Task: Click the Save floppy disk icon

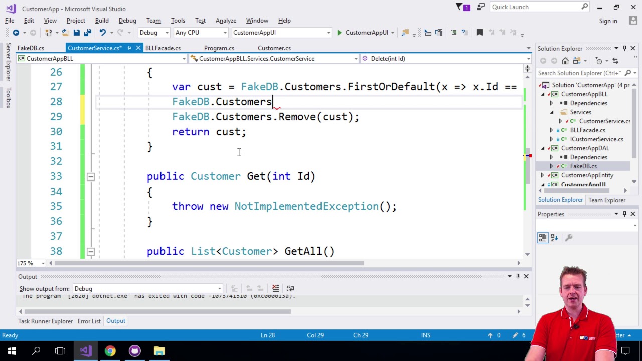Action: point(76,33)
